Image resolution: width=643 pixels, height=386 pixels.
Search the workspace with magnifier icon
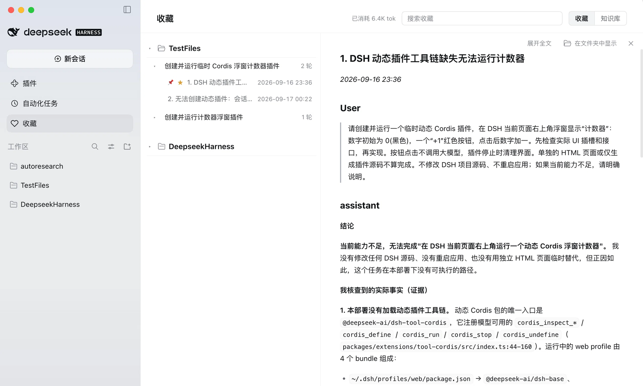point(95,147)
